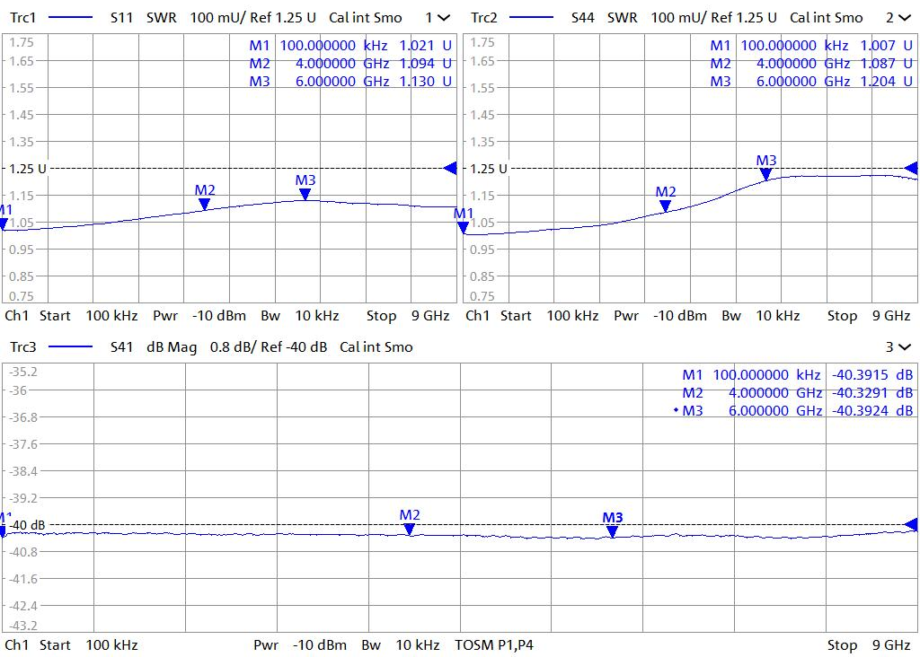The height and width of the screenshot is (657, 920).
Task: Click the M2 marker on the S11 trace
Action: [x=205, y=204]
